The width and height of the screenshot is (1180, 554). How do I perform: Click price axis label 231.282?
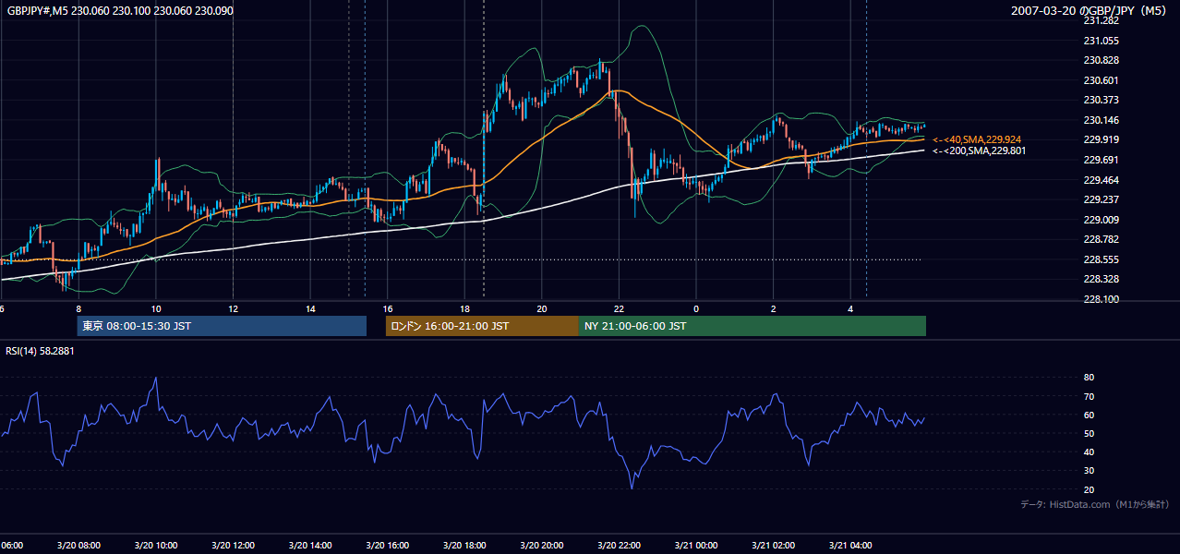coord(1102,20)
